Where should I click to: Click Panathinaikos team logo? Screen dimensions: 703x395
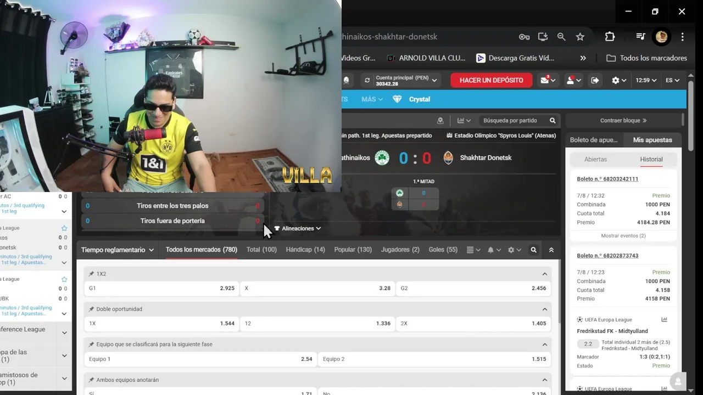(382, 158)
